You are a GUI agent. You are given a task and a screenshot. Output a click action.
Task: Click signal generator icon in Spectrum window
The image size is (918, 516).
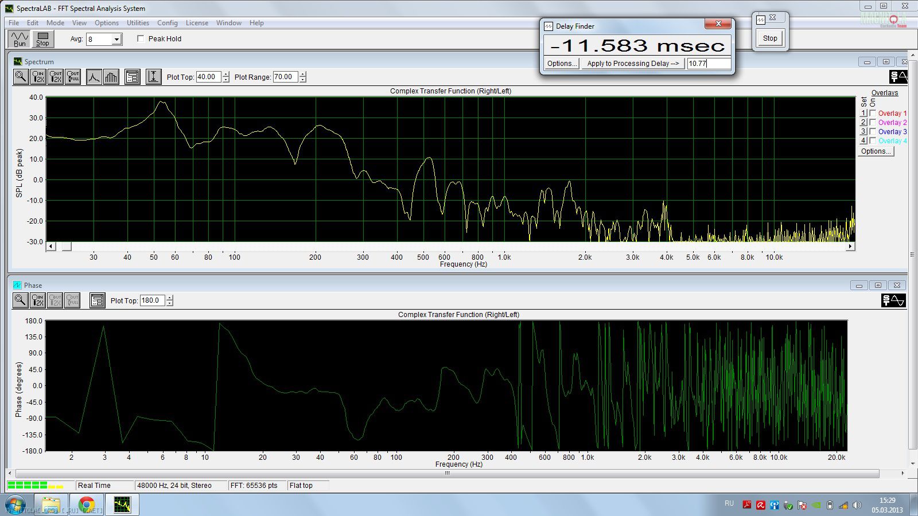(898, 77)
